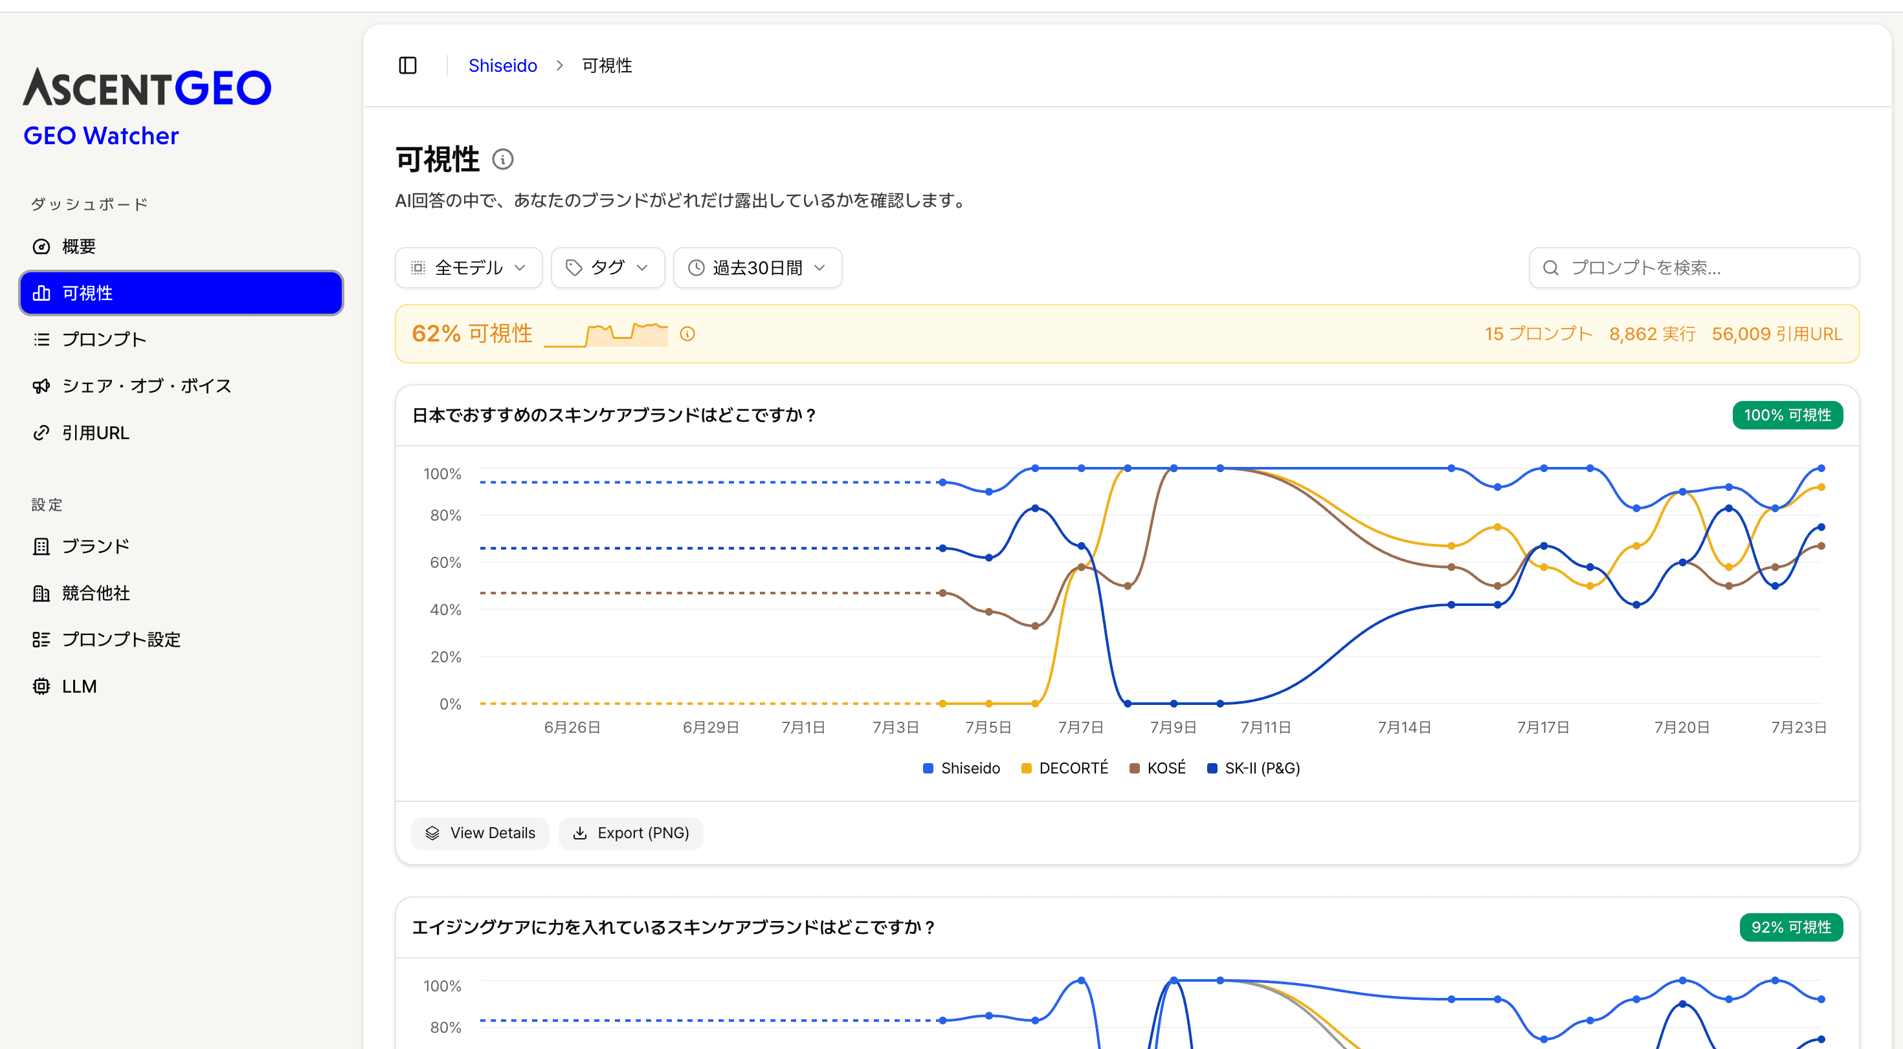
Task: Click the chip icon for LLM
Action: click(41, 687)
